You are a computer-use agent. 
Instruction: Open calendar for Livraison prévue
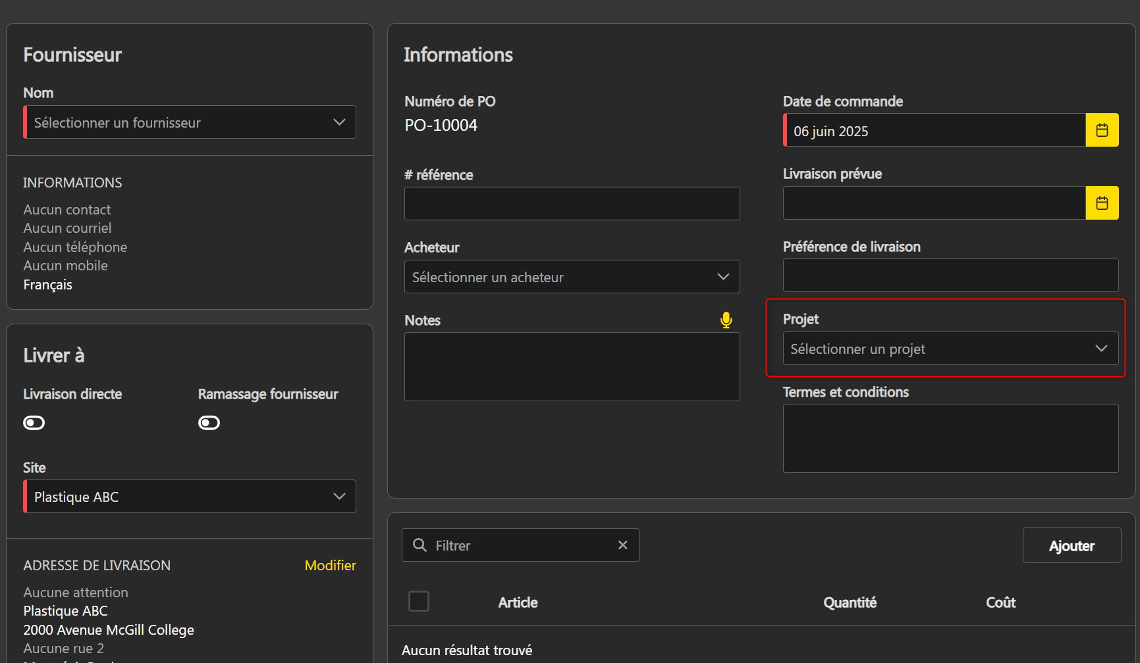click(x=1102, y=203)
